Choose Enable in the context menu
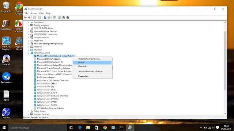 (x=92, y=63)
